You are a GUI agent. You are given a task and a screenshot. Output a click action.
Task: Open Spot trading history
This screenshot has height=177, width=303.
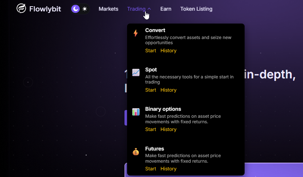click(x=168, y=90)
